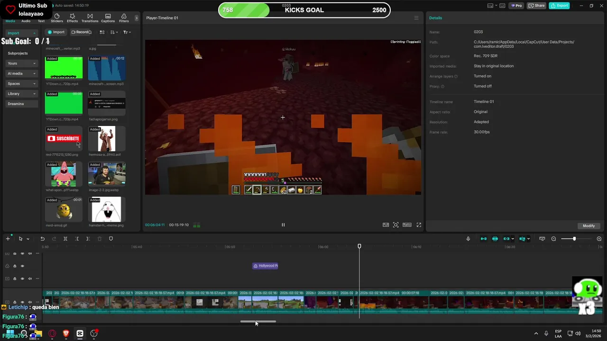Screen dimensions: 607x341
Task: Click the Import media button
Action: (x=56, y=32)
